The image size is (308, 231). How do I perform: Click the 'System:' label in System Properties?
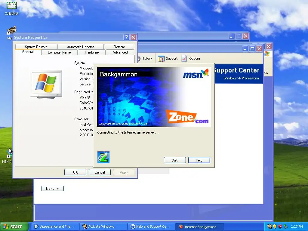pyautogui.click(x=80, y=63)
